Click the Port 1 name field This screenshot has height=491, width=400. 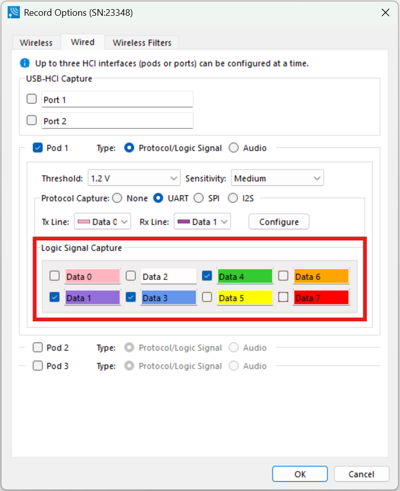pyautogui.click(x=117, y=100)
